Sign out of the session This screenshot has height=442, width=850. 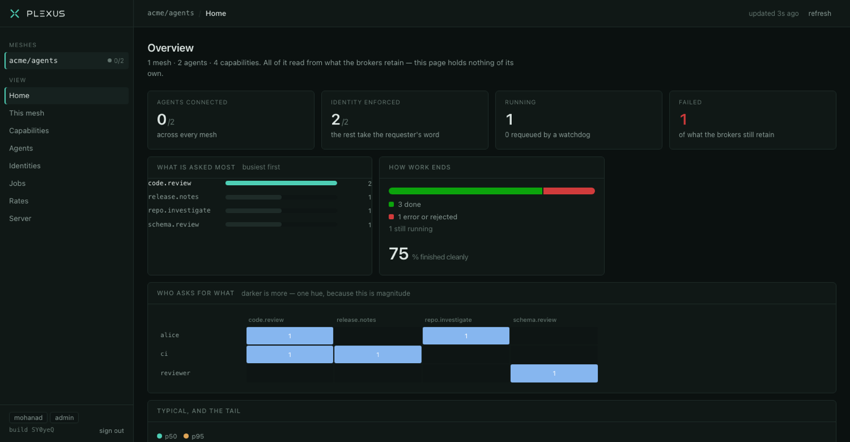coord(112,430)
